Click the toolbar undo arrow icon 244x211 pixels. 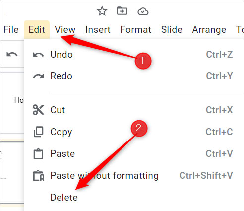12,54
